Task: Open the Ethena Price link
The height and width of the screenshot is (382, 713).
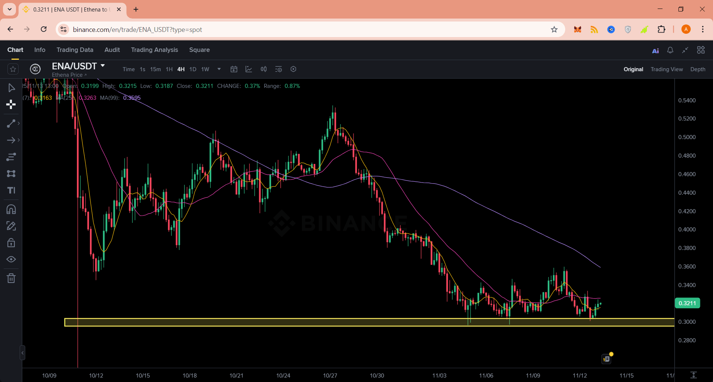Action: pyautogui.click(x=69, y=75)
